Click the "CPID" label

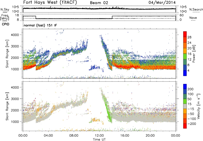[x=6, y=24]
